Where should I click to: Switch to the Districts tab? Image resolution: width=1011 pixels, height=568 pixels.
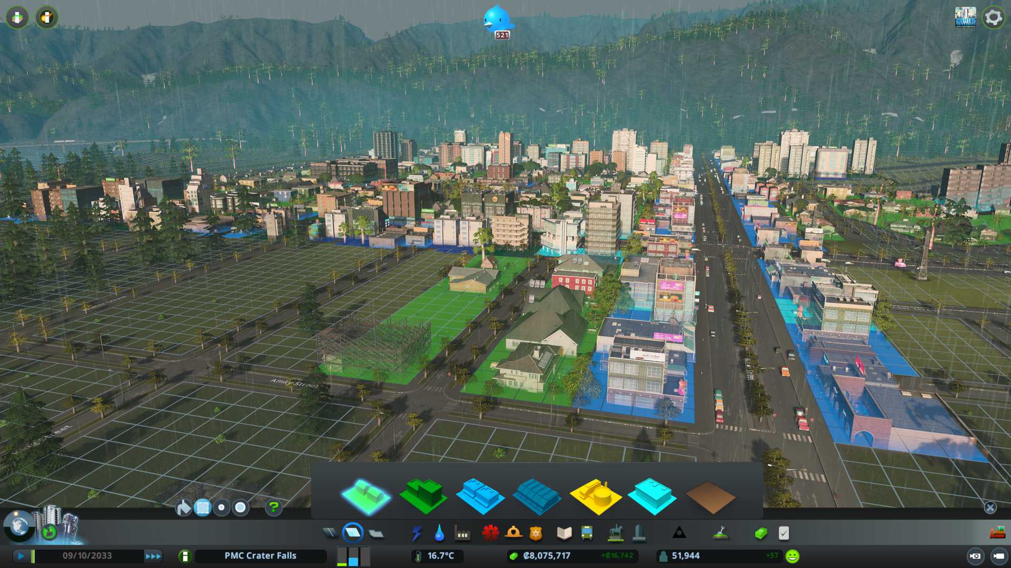point(376,534)
